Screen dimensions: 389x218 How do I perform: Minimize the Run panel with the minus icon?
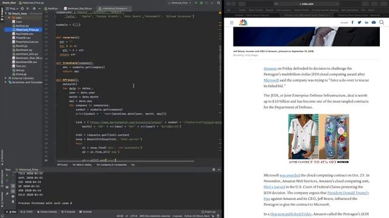219,170
